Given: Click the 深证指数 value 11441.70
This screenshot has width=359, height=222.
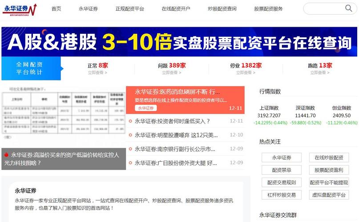Looking at the screenshot, I should coord(305,115).
